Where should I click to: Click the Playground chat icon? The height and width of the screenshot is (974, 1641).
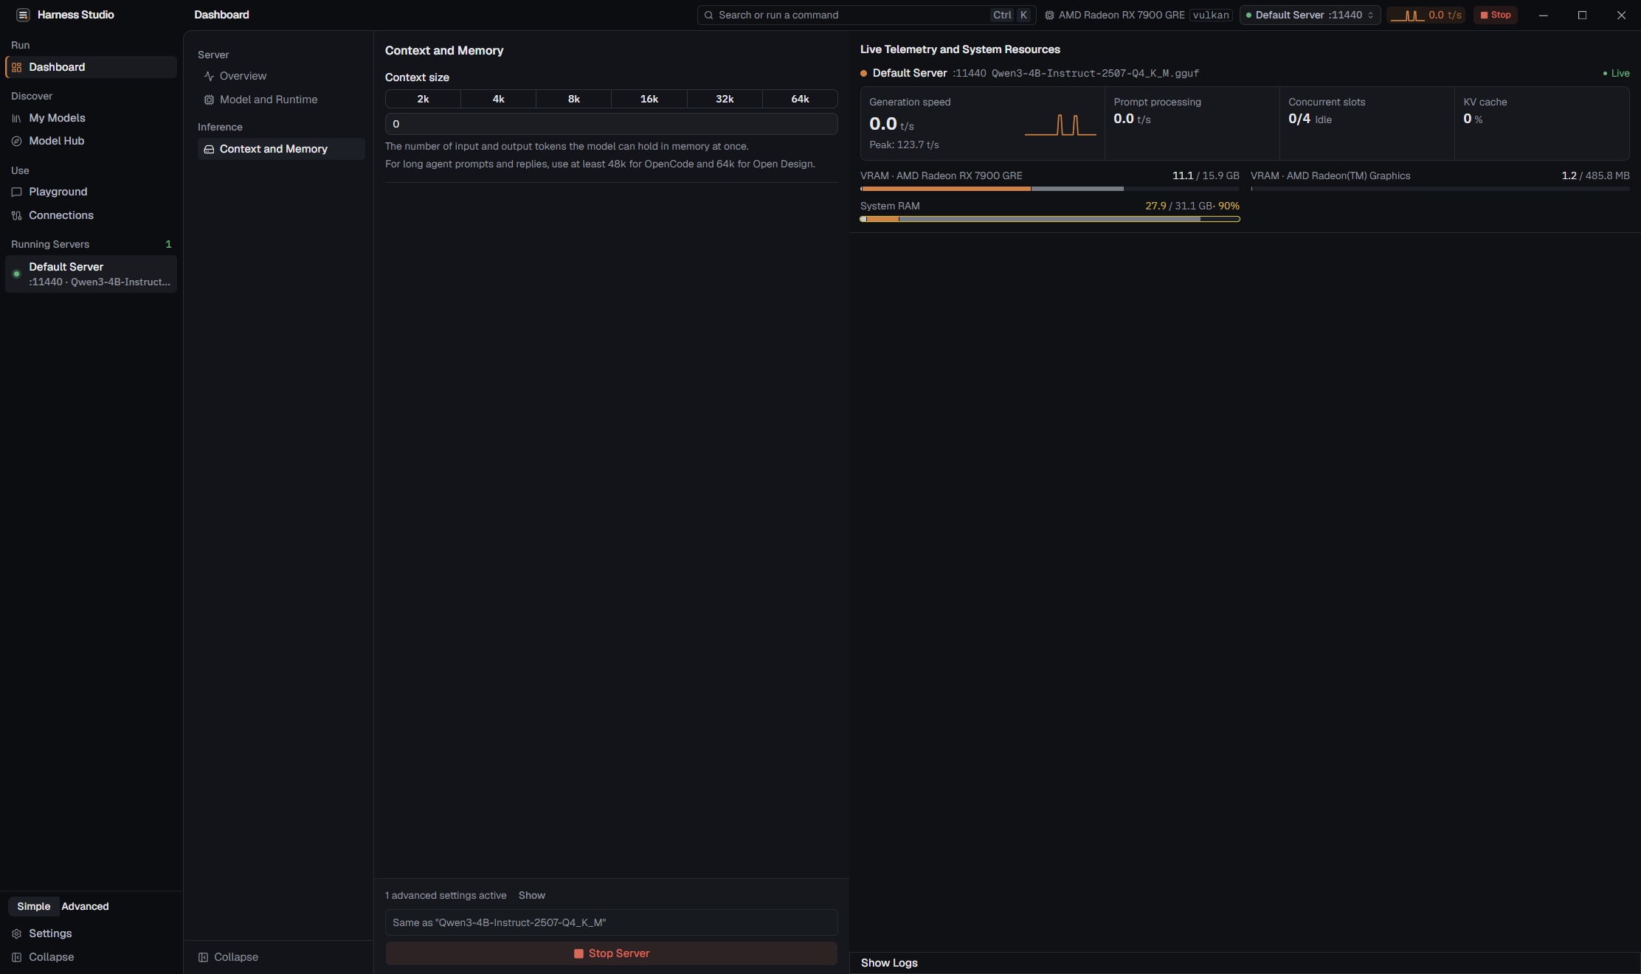coord(16,192)
